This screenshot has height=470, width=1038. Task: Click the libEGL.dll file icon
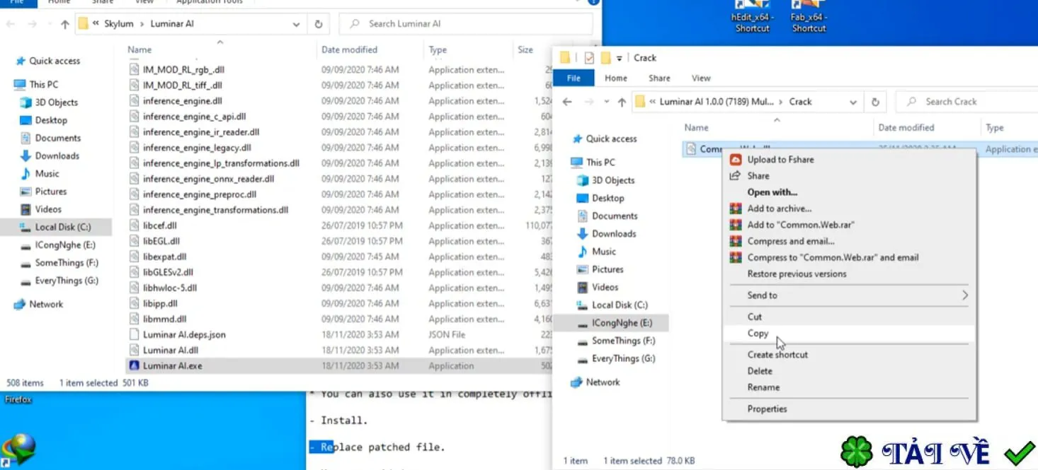click(x=135, y=242)
